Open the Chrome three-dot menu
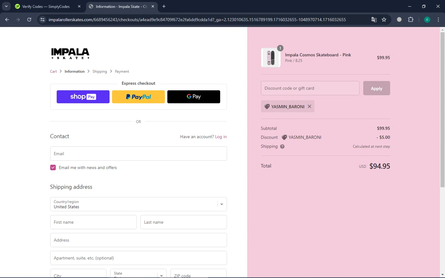 pos(438,20)
